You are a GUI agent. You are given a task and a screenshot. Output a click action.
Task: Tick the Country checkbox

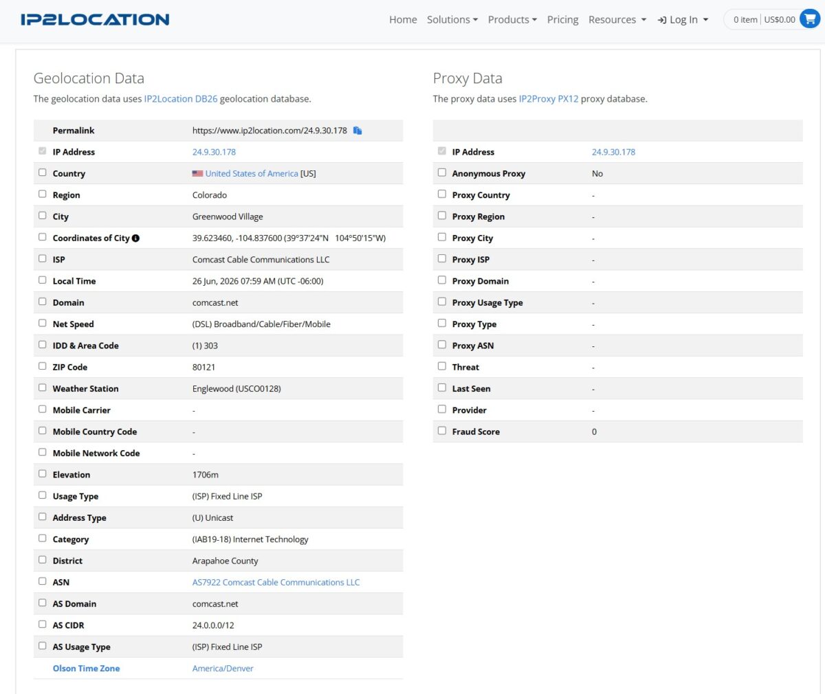(x=43, y=172)
